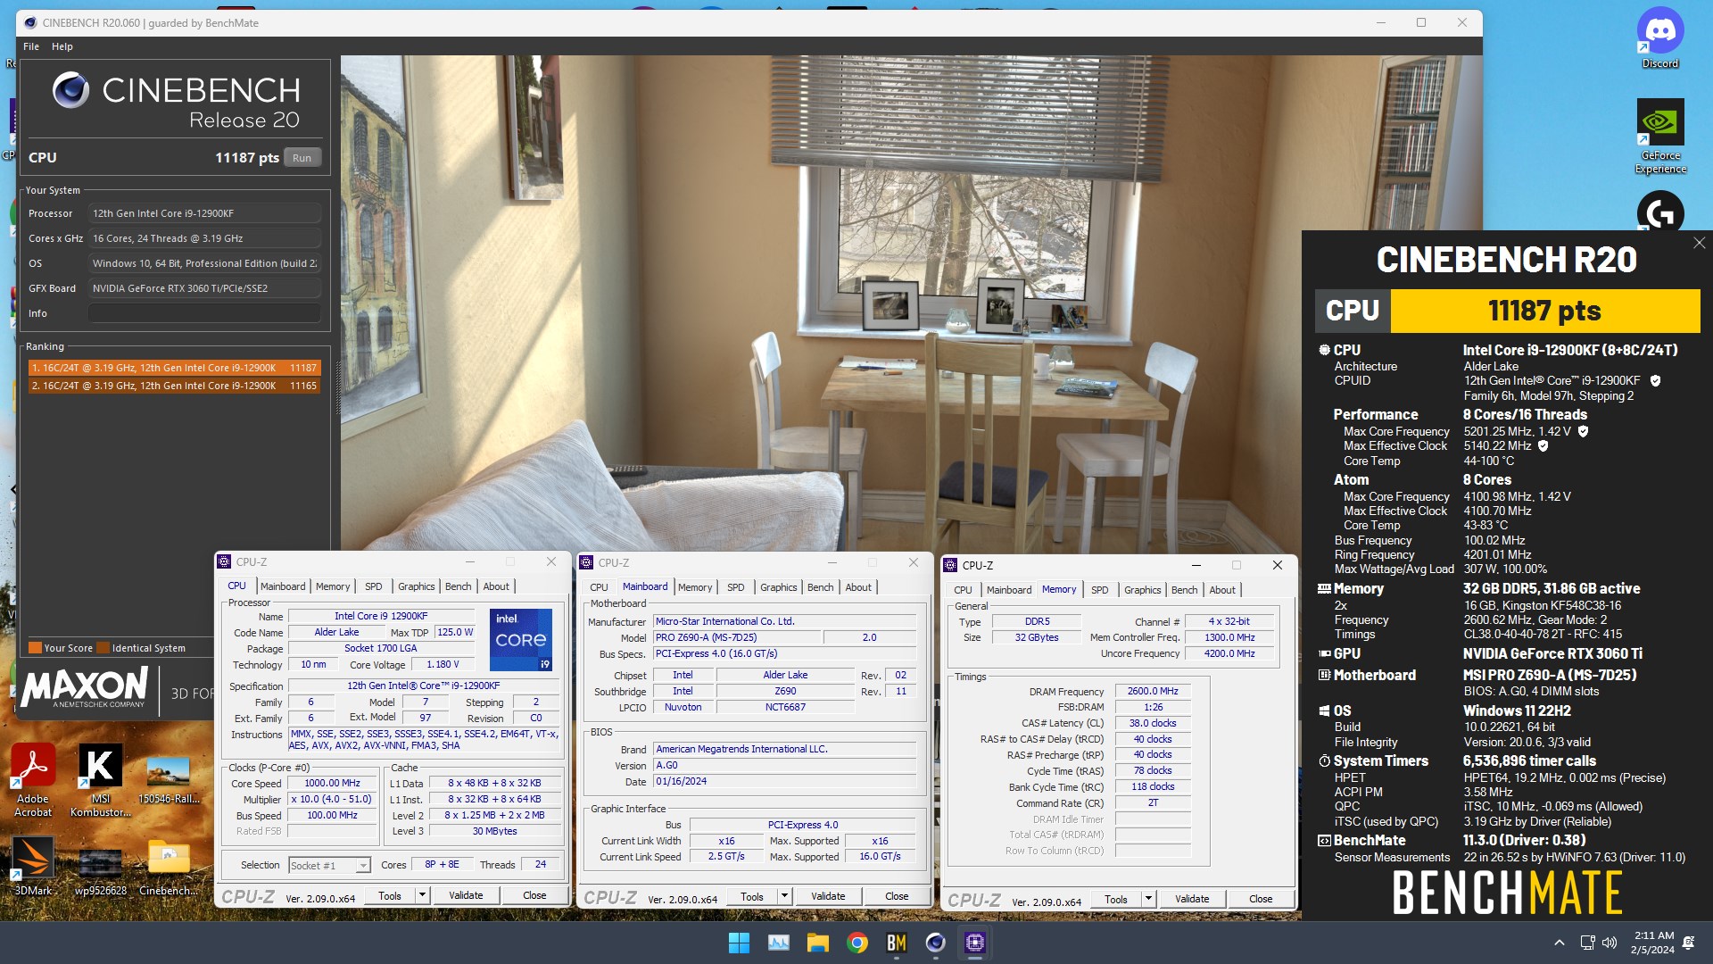
Task: Open Cinebench folder on desktop
Action: point(169,866)
